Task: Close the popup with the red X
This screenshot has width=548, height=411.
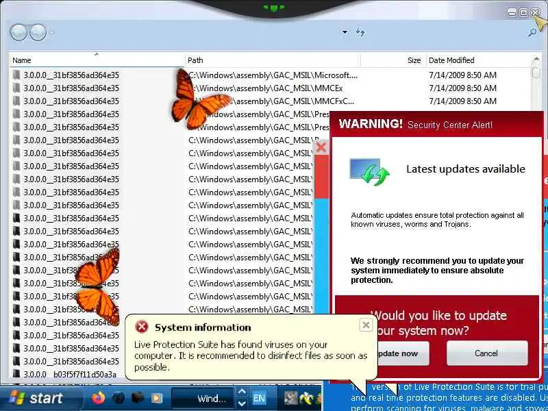Action: pos(321,147)
